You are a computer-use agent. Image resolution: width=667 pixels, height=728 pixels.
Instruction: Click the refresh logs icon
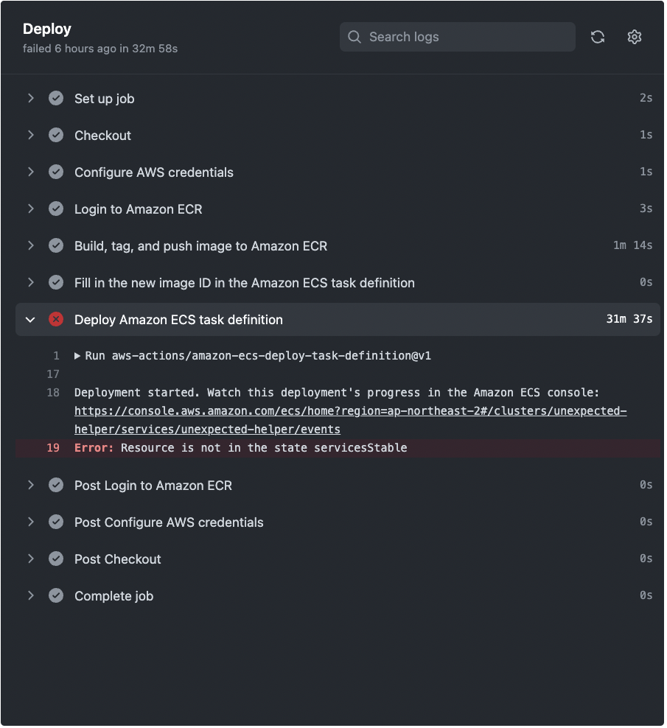coord(599,37)
